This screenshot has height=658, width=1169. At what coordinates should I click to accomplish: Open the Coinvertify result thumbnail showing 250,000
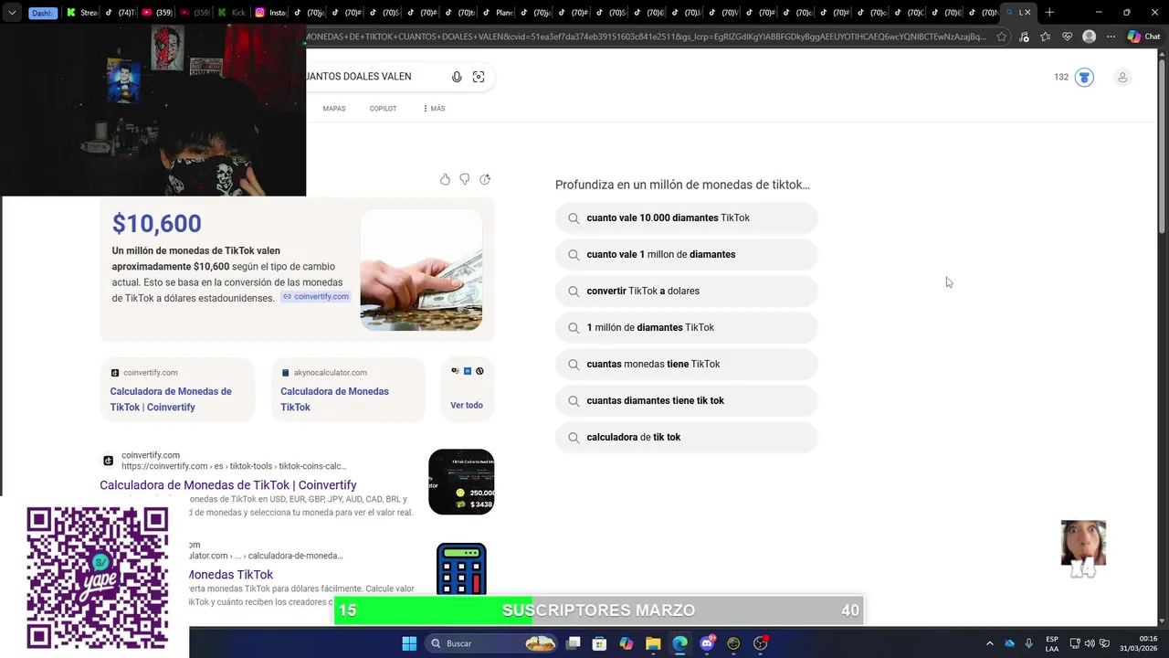(x=461, y=482)
